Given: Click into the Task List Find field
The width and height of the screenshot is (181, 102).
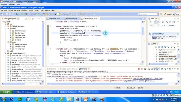Looking at the screenshot, I should pyautogui.click(x=154, y=25).
